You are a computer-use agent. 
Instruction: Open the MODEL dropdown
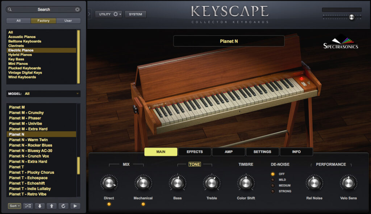tap(43, 93)
